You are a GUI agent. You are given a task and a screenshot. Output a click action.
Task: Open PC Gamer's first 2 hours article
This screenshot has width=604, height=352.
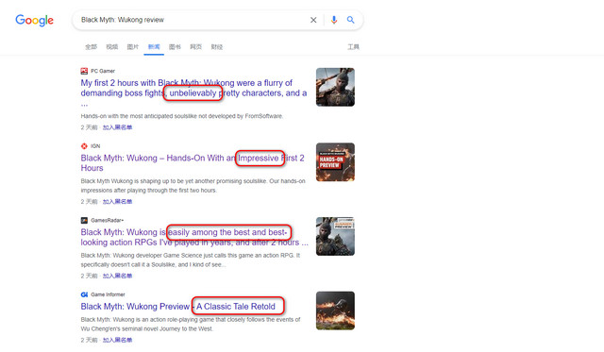pos(193,92)
